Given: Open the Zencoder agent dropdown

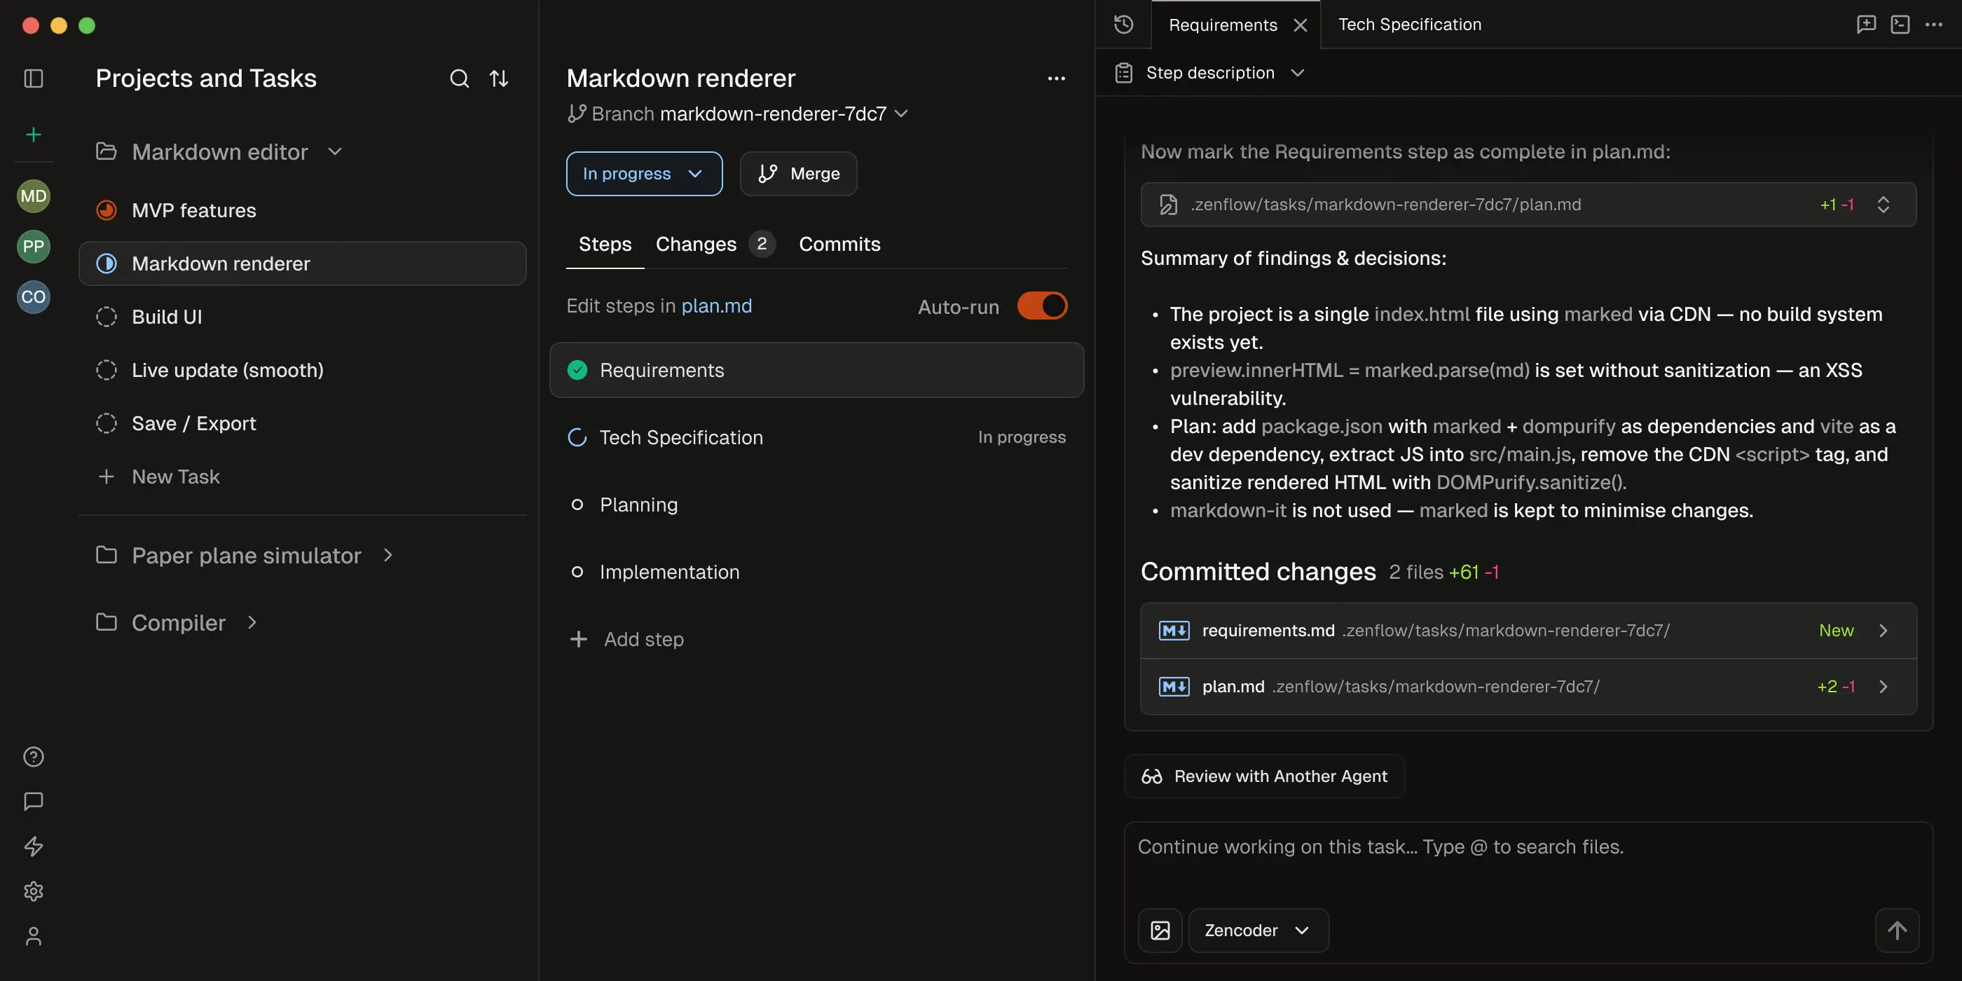Looking at the screenshot, I should click(1258, 930).
